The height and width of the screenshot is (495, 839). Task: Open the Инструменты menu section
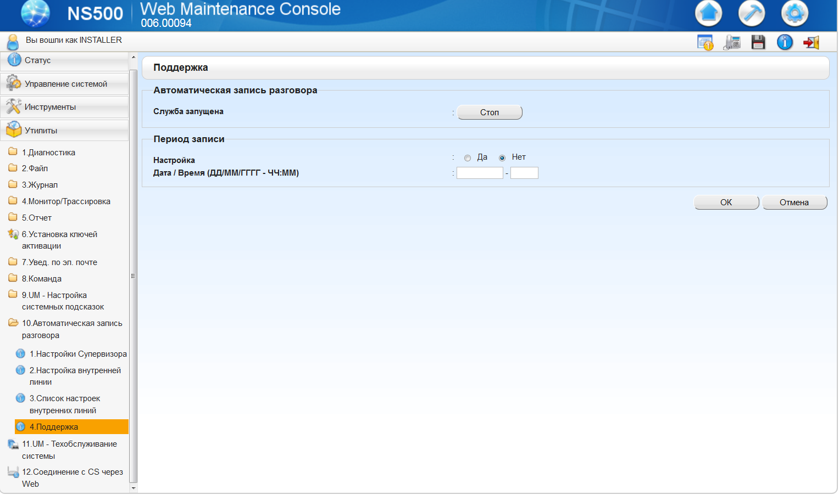(x=64, y=107)
